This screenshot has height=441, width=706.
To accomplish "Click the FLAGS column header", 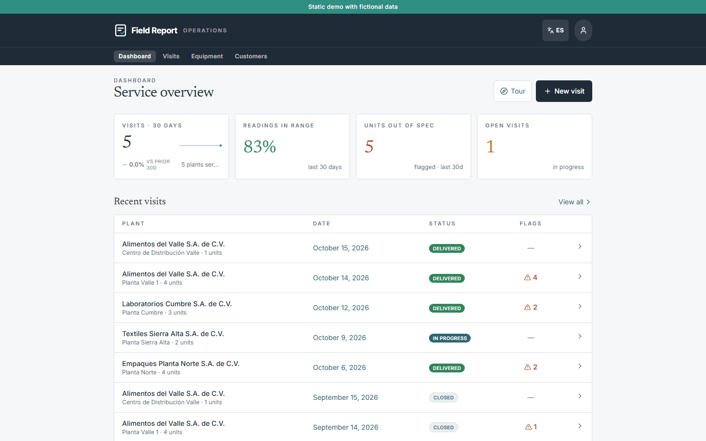I will tap(530, 223).
